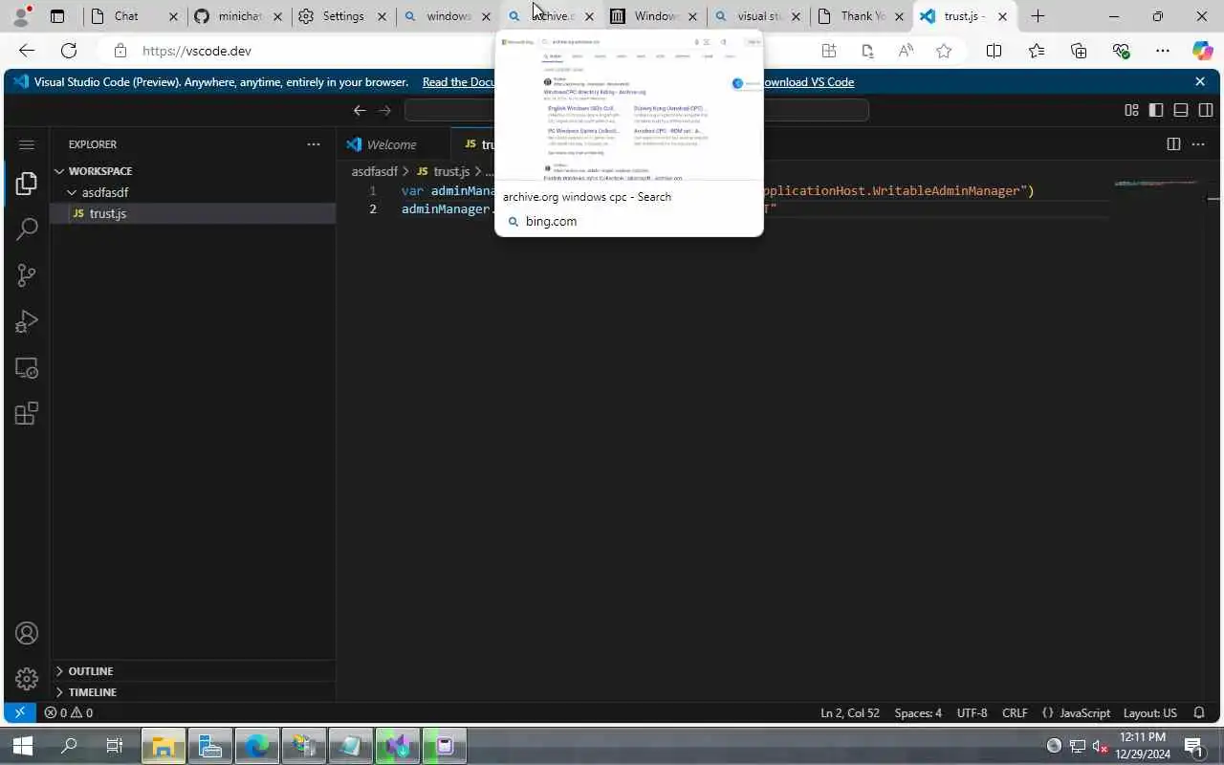Viewport: 1224px width, 765px height.
Task: Click the errors and warnings status item
Action: [69, 712]
